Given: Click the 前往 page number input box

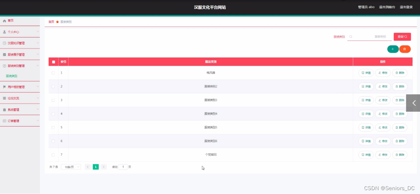Looking at the screenshot, I should pyautogui.click(x=123, y=167).
